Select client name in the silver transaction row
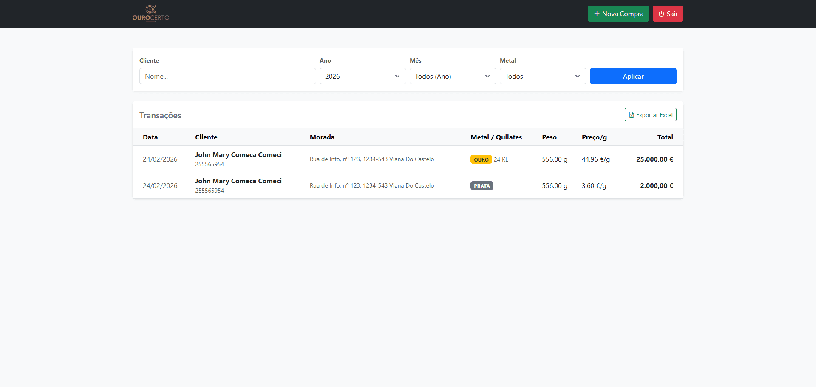The image size is (816, 387). (238, 181)
